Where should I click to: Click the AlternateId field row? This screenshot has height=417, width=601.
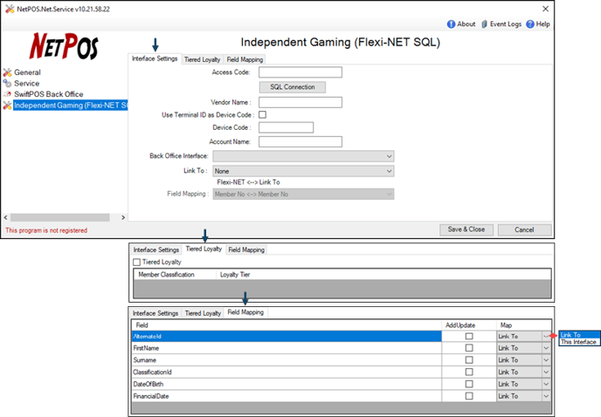[x=287, y=336]
